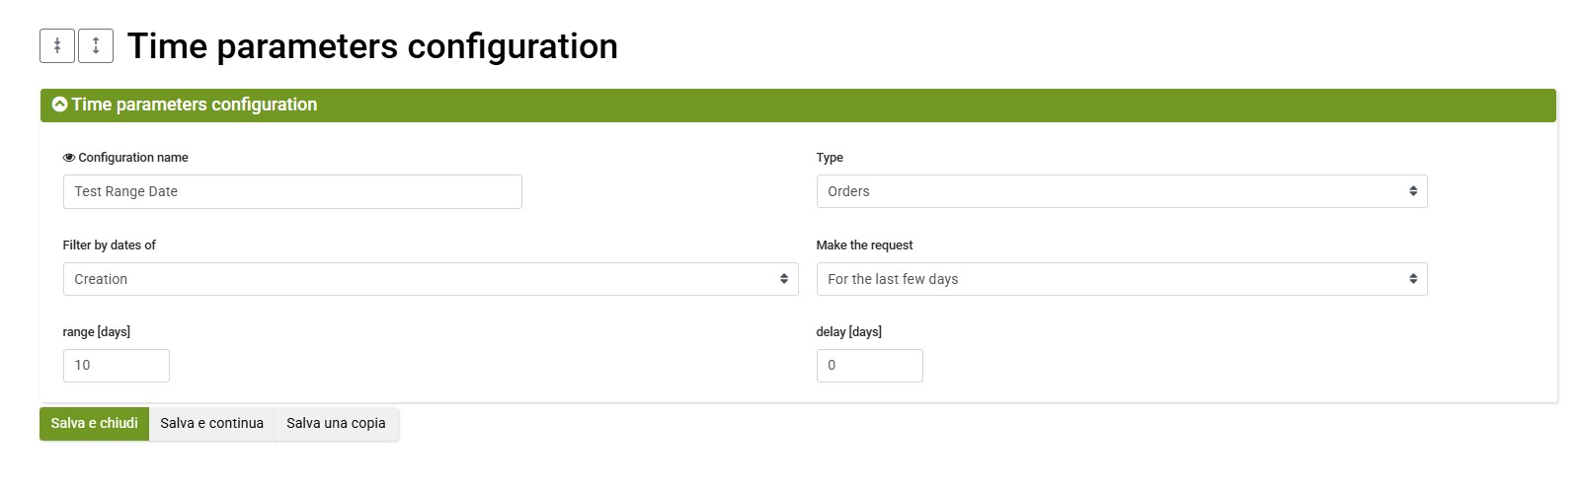This screenshot has width=1584, height=489.
Task: Collapse panel using the circled chevron-up icon
Action: click(59, 105)
